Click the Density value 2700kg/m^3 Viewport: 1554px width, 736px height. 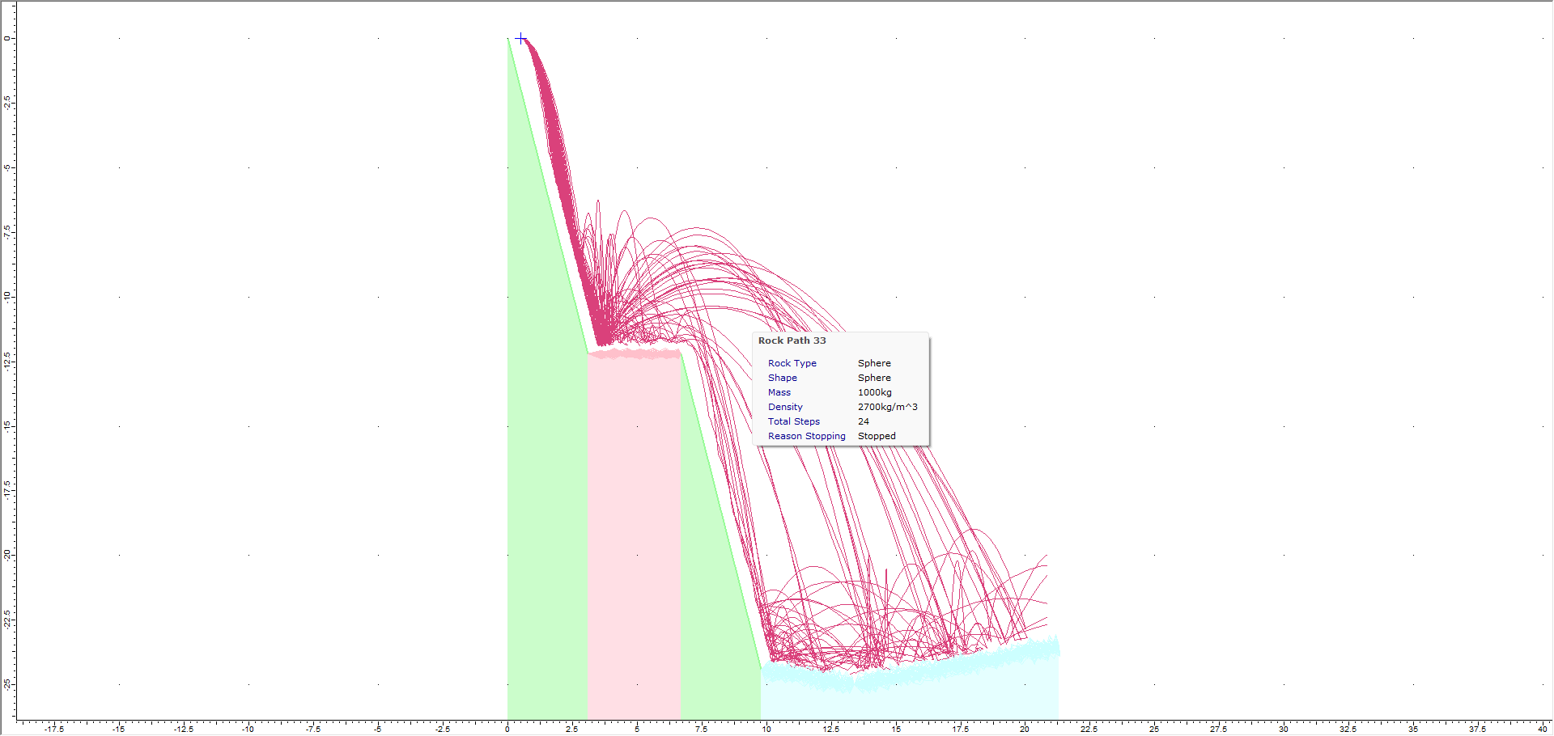(x=887, y=407)
